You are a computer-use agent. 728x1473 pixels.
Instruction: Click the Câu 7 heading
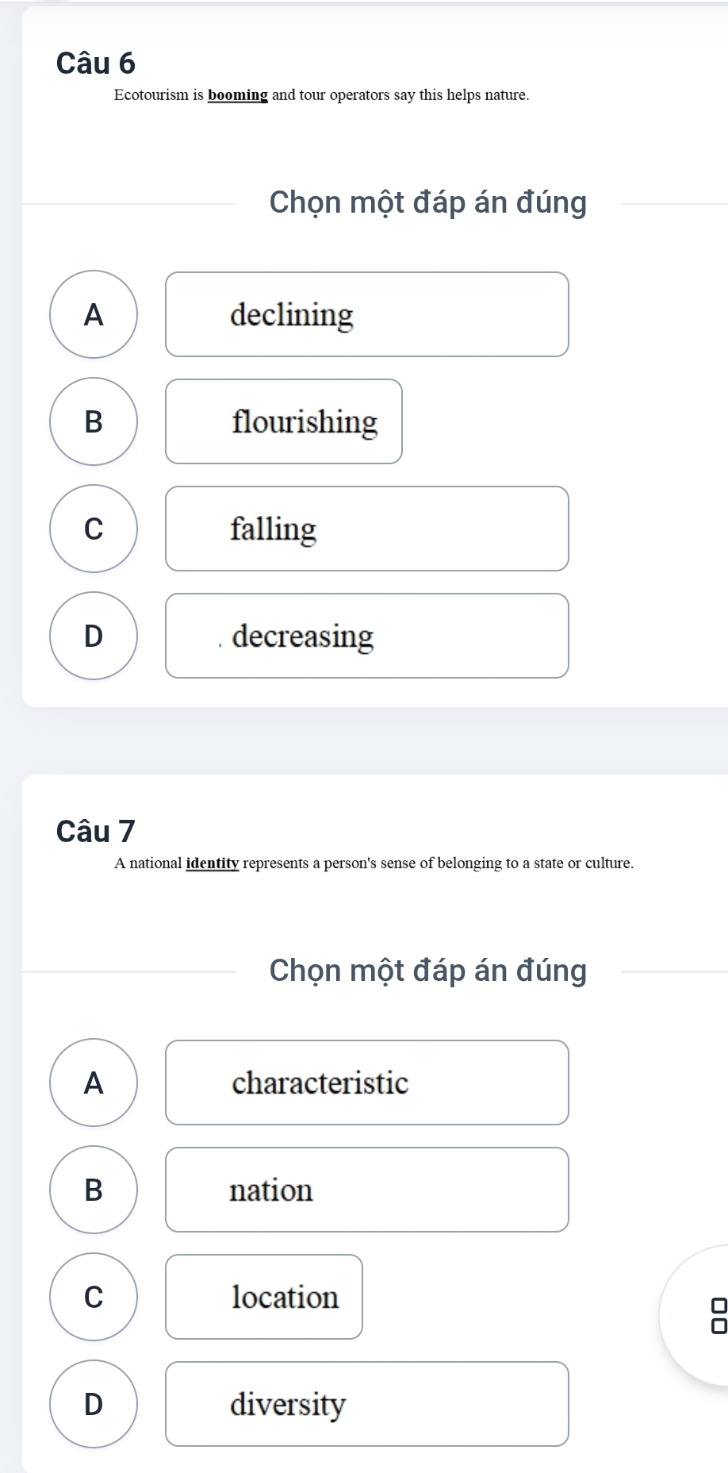click(x=96, y=831)
